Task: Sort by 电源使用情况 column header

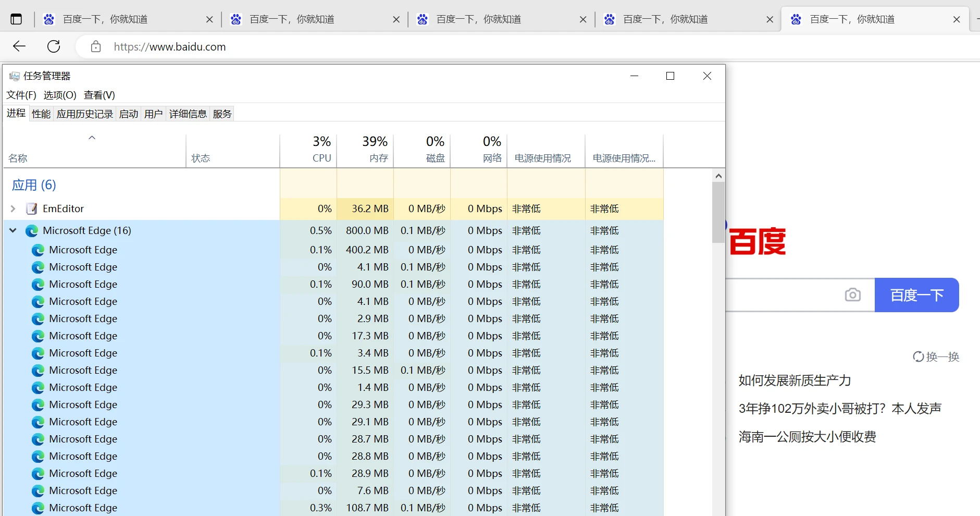Action: tap(546, 151)
